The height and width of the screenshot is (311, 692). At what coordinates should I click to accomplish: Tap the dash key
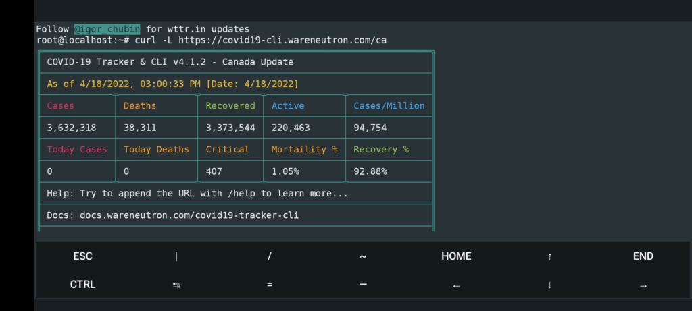[363, 285]
